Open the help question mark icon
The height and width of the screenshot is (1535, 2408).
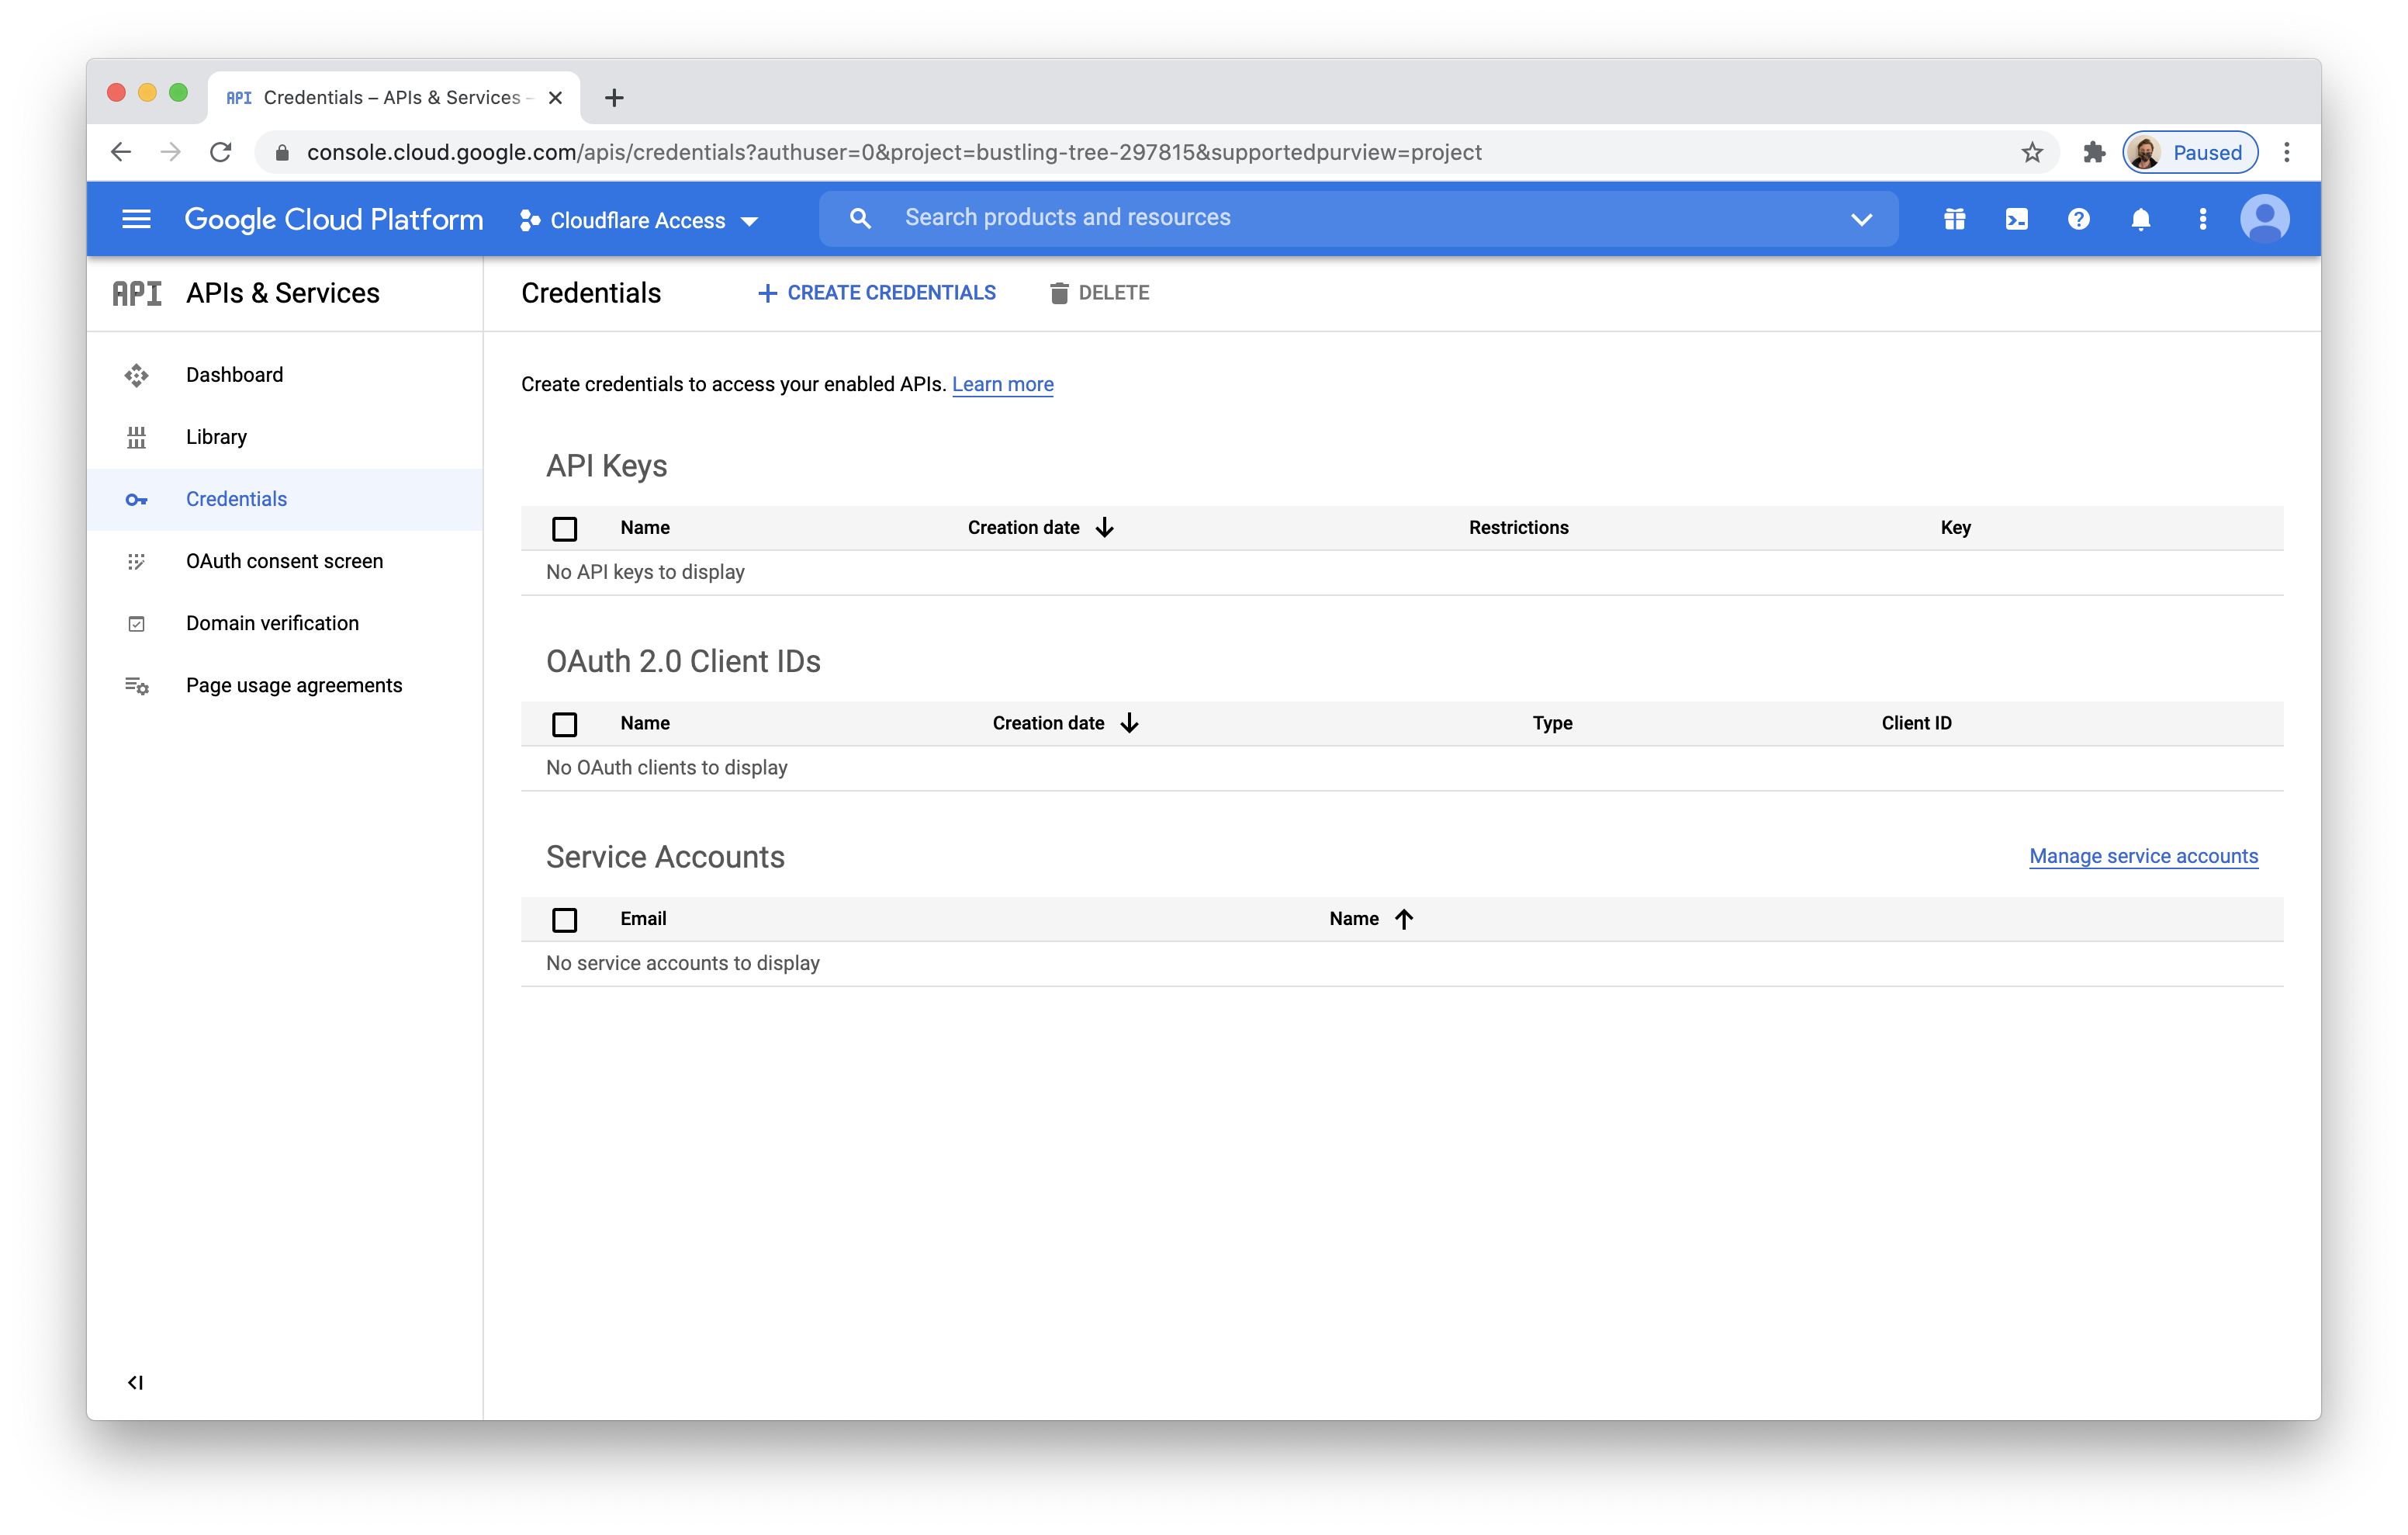[x=2078, y=219]
